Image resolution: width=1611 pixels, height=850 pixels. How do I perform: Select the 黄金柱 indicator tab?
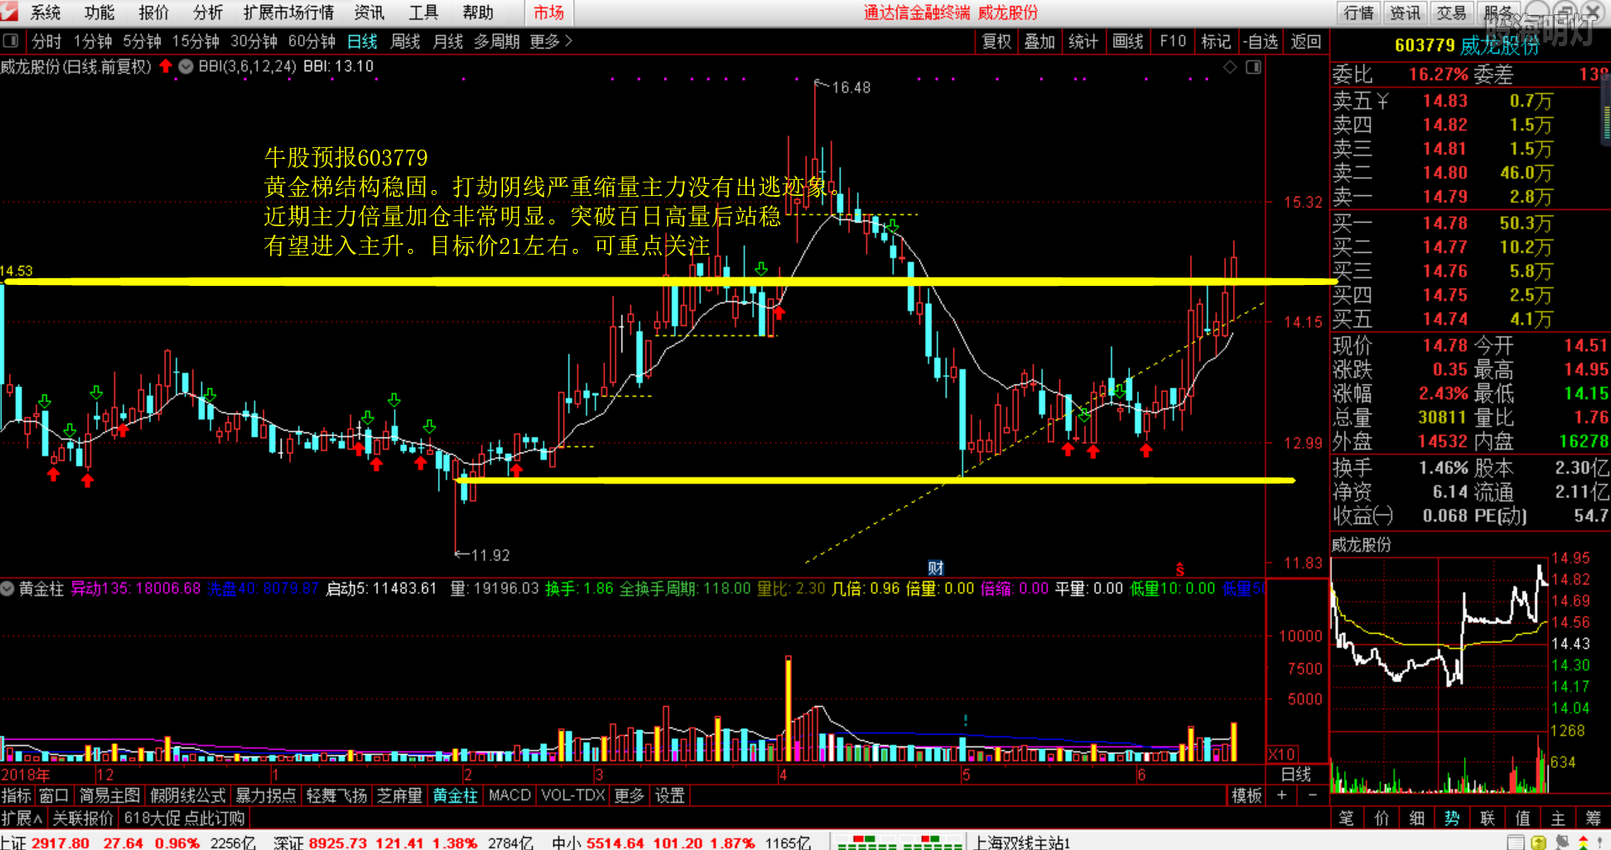point(455,795)
